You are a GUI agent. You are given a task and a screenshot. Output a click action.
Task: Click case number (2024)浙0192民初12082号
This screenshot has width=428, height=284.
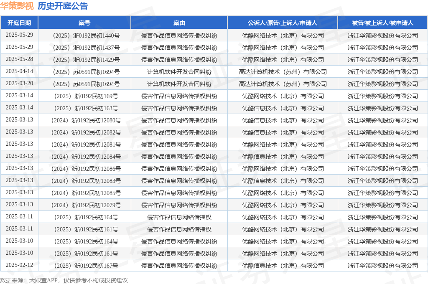(x=86, y=132)
